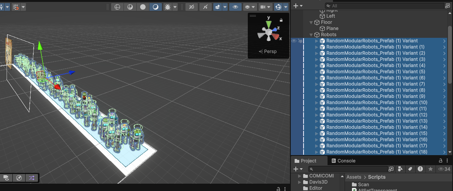Select RandomModularRobots_Prefab (1) Variant (16)
The height and width of the screenshot is (191, 453).
[376, 139]
